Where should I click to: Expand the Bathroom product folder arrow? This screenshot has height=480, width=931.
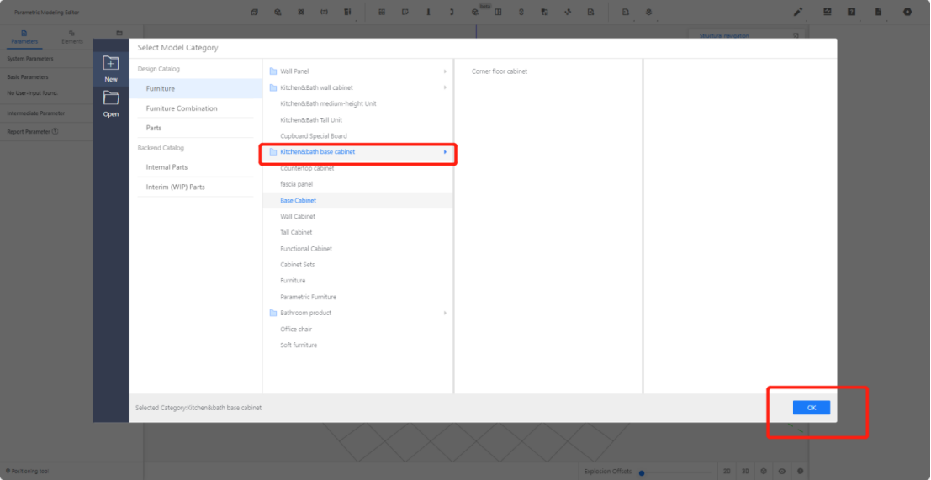(x=445, y=313)
